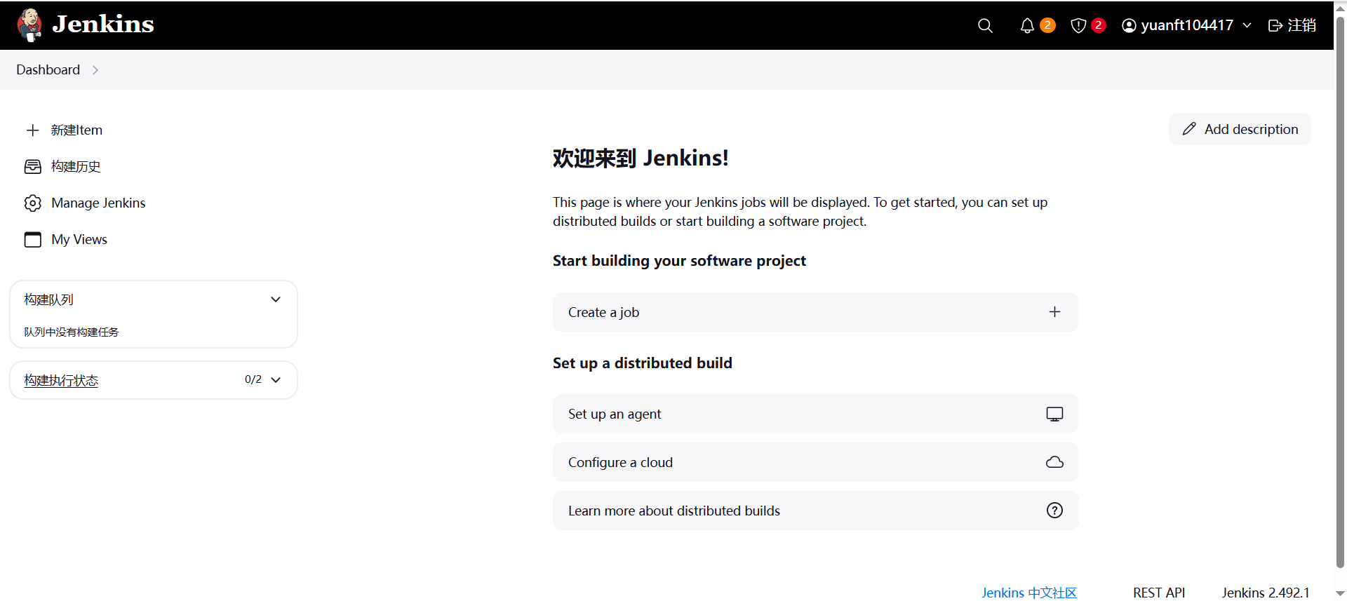
Task: Open the Jenkins 中文社区 footer link
Action: (x=1029, y=593)
